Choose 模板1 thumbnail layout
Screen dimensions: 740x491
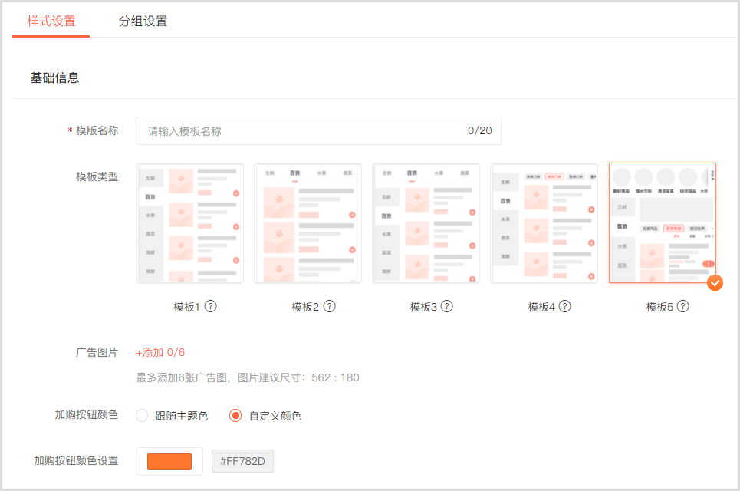pos(189,223)
